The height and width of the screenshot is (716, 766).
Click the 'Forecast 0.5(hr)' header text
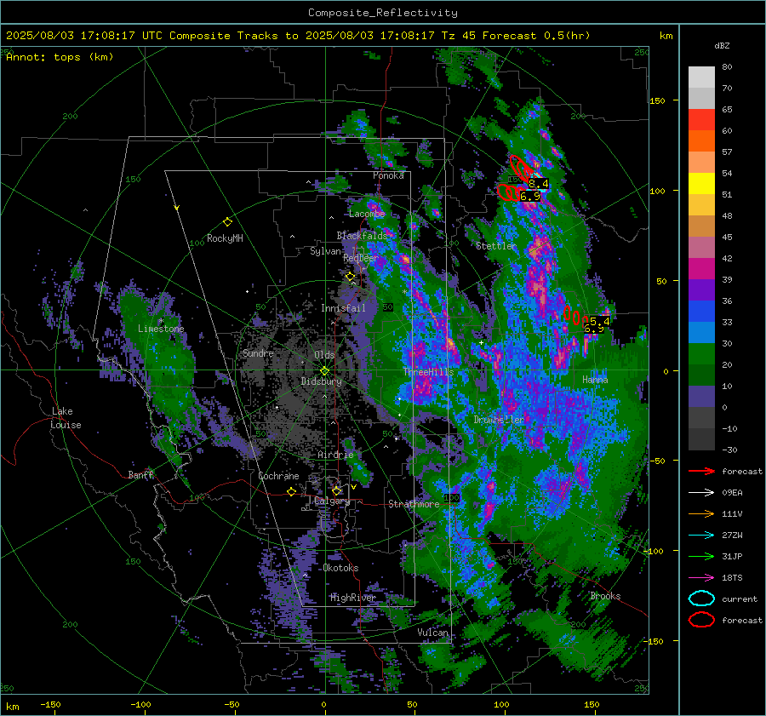[536, 36]
